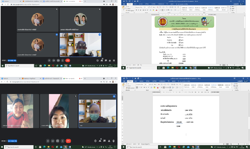
Task: Click the Windows Start button below the four-tile Meet
Action: point(2,66)
